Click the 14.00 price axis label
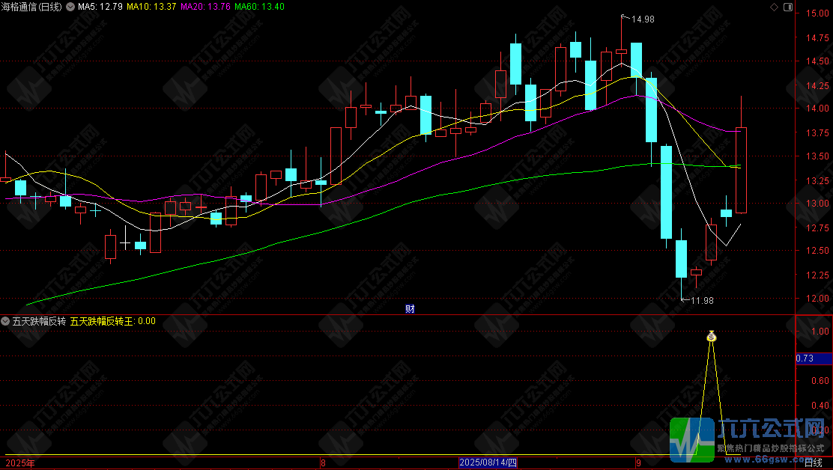 pos(817,109)
